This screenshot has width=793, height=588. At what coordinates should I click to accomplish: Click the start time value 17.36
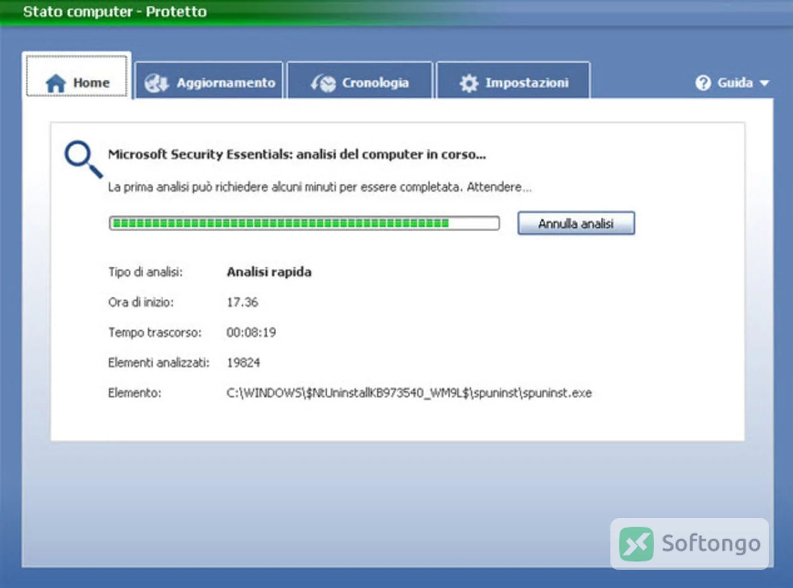click(242, 302)
